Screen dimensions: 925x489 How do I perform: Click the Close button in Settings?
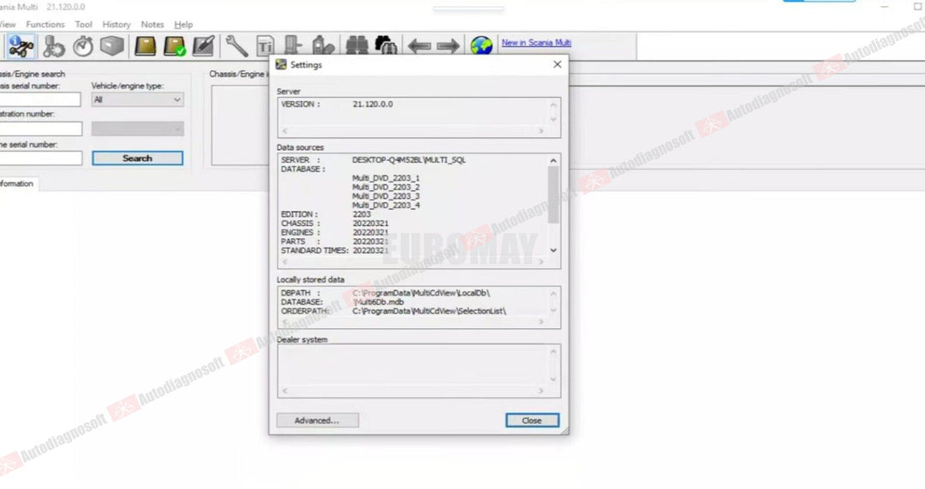click(532, 420)
